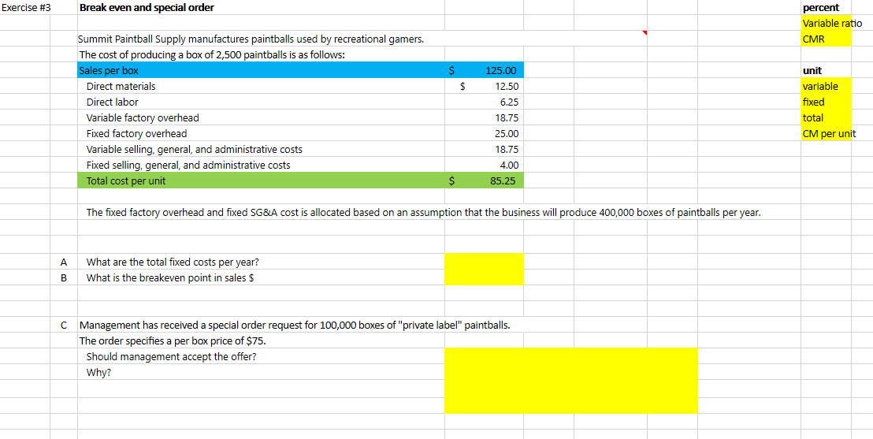
Task: Click the 18.75 value beside Variable factory overhead
Action: coord(484,118)
